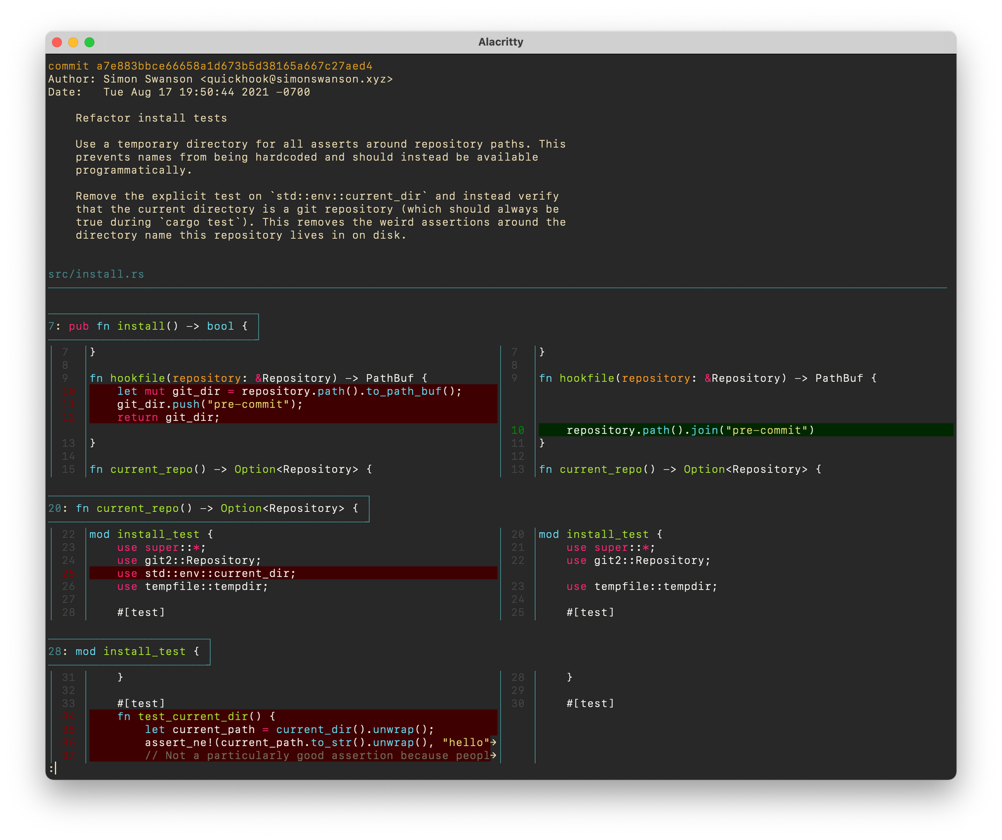
Task: Click right pane 'use super::*;' line 21
Action: point(611,548)
